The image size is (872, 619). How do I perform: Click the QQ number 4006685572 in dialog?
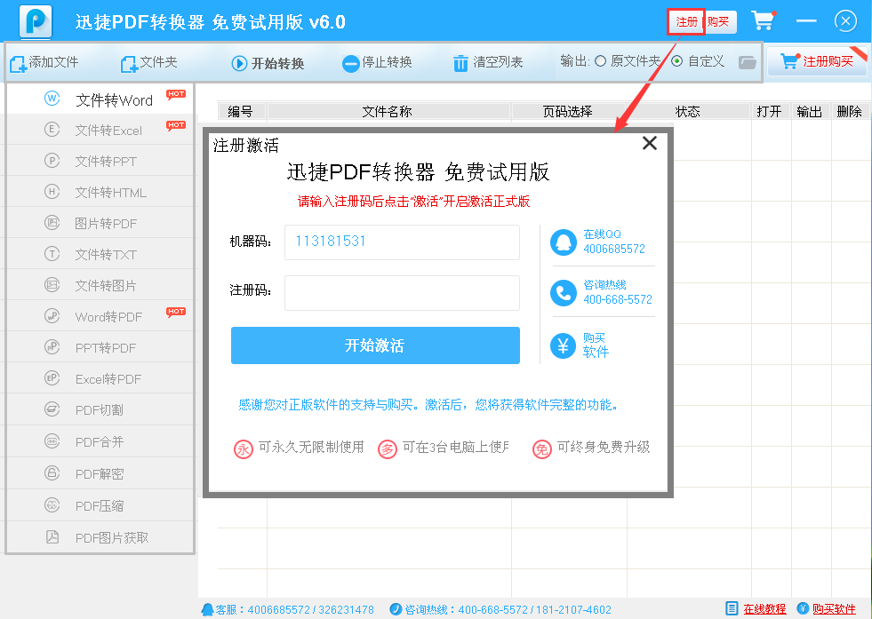pos(614,249)
